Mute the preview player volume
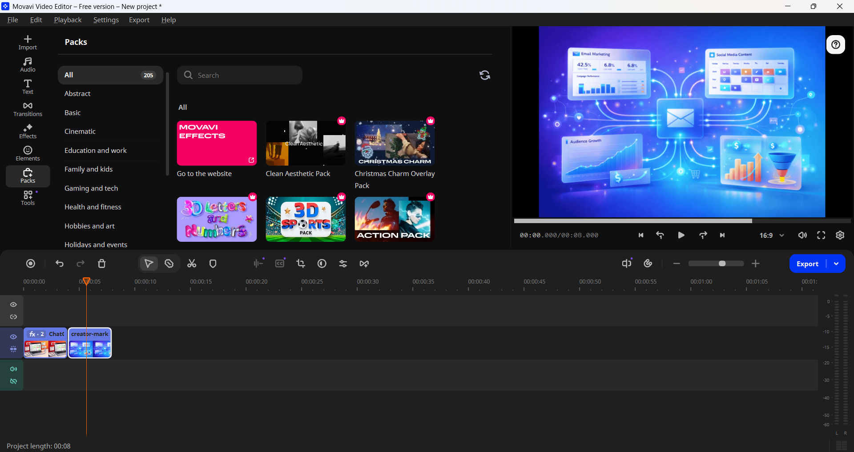 (802, 235)
